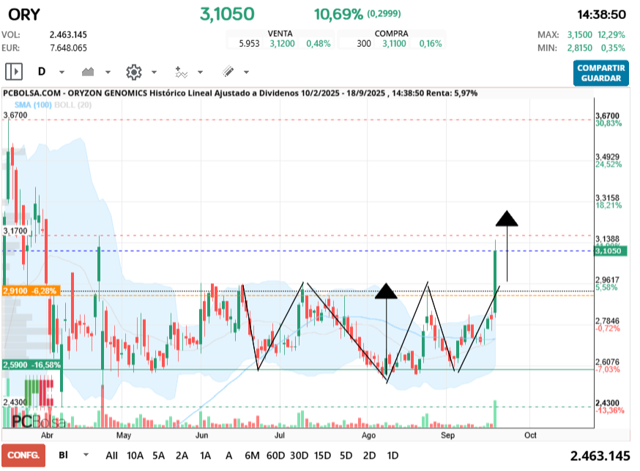Select the 1D time range
The width and height of the screenshot is (640, 471).
[x=392, y=456]
